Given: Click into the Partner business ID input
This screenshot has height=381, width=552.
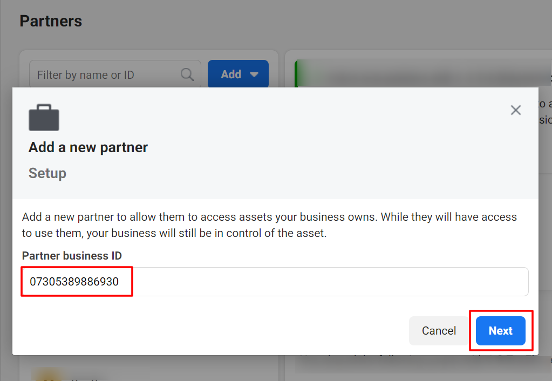Looking at the screenshot, I should click(275, 282).
